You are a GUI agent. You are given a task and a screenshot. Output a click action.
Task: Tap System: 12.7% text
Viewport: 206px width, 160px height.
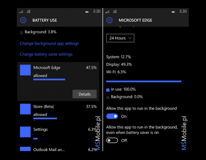click(118, 57)
